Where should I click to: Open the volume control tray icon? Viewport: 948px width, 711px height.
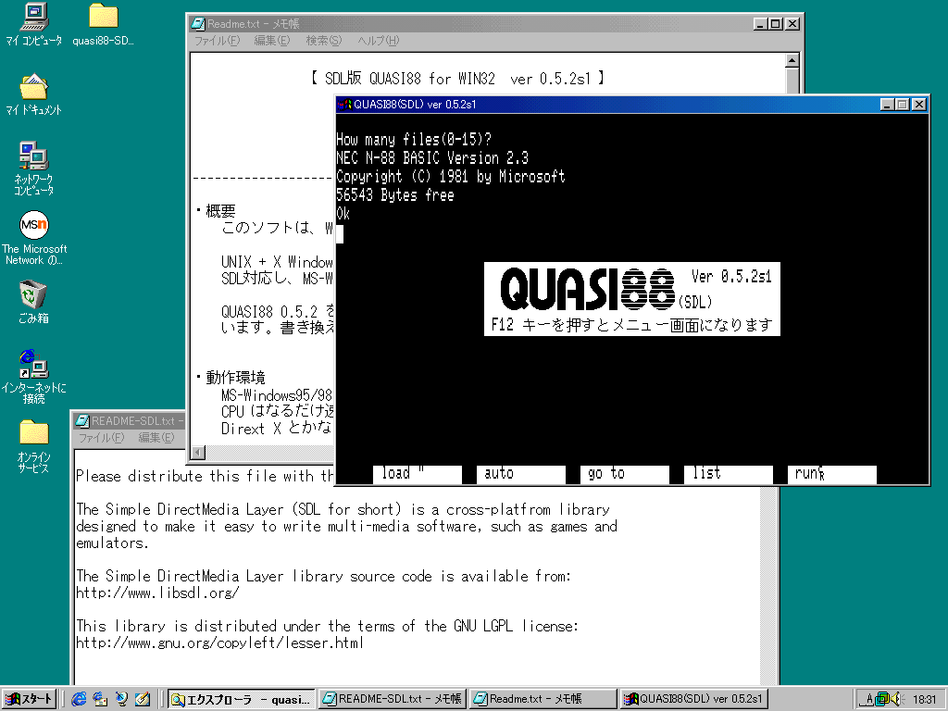(x=896, y=699)
